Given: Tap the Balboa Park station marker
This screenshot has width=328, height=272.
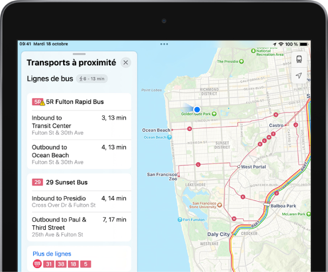Looking at the screenshot, I should (267, 205).
